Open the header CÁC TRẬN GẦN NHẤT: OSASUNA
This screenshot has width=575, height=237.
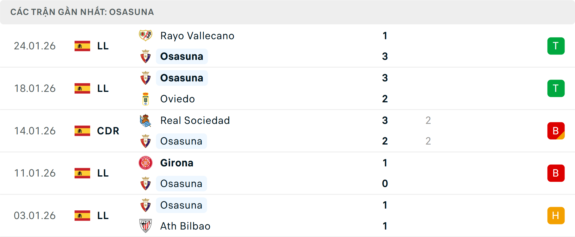pos(82,12)
